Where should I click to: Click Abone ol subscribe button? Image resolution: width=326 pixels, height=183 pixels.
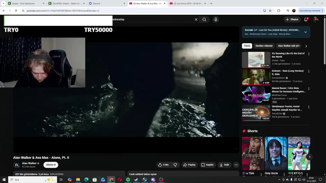(x=51, y=165)
